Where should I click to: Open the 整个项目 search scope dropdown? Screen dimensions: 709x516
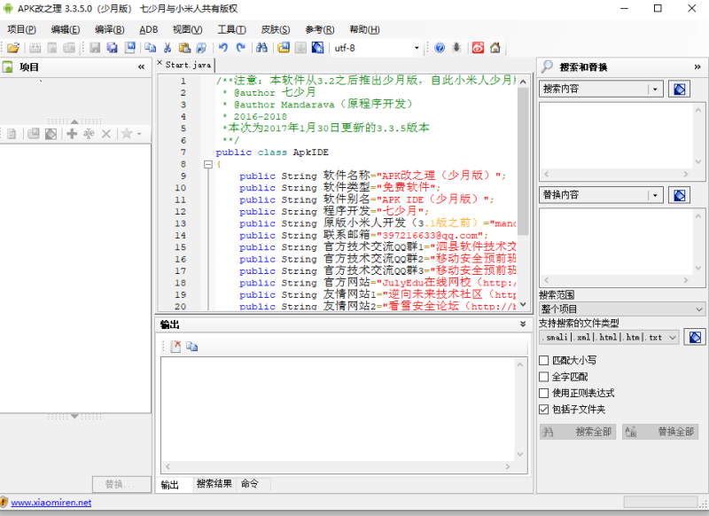(x=622, y=309)
